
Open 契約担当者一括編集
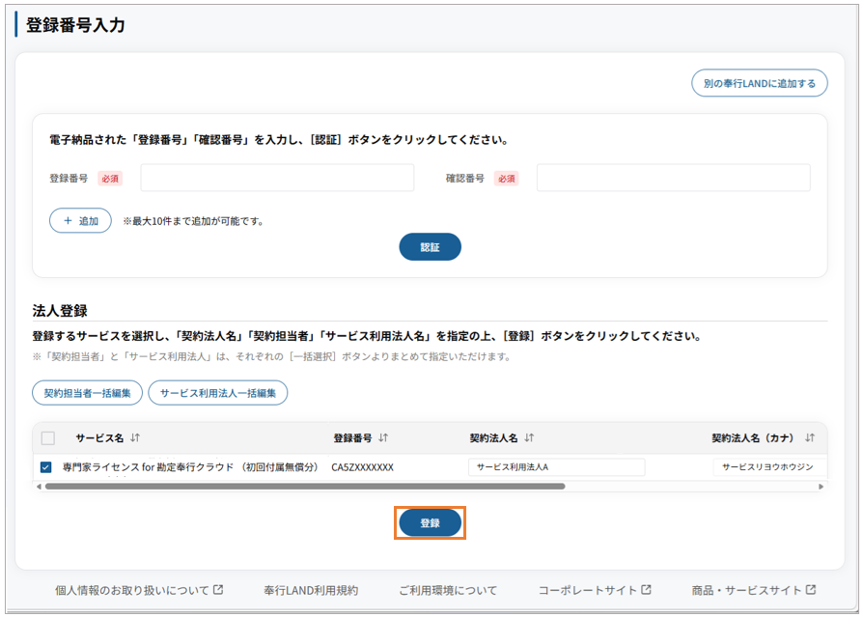click(x=88, y=393)
